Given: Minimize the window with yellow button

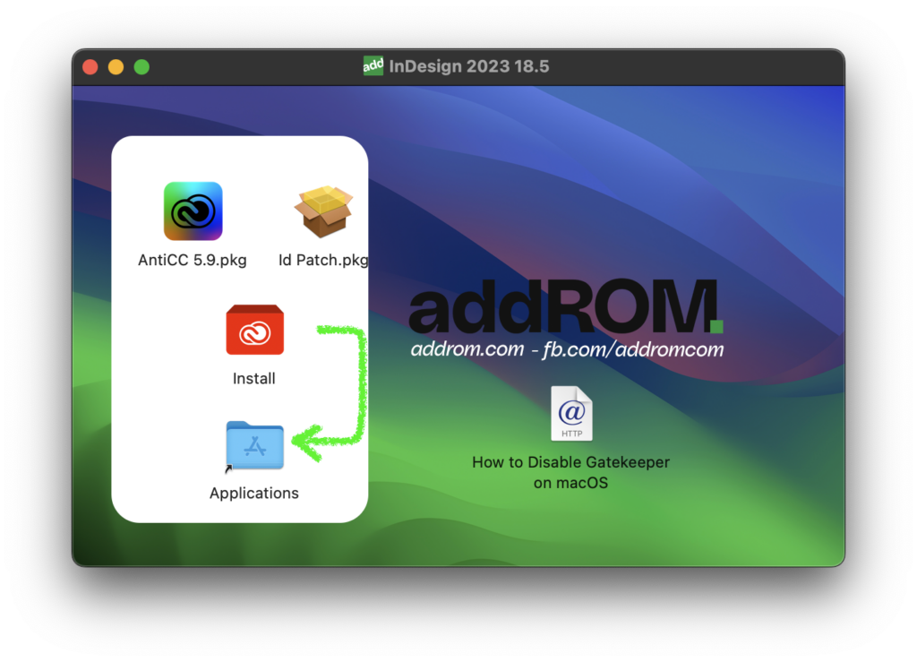Looking at the screenshot, I should pos(116,67).
